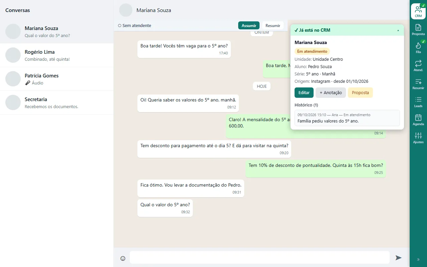The width and height of the screenshot is (427, 267).
Task: Click the Resumir sparkle-list sidebar icon
Action: pos(418,83)
